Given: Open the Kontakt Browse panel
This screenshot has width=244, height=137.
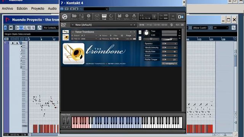Looking at the screenshot, I should point(74,17).
